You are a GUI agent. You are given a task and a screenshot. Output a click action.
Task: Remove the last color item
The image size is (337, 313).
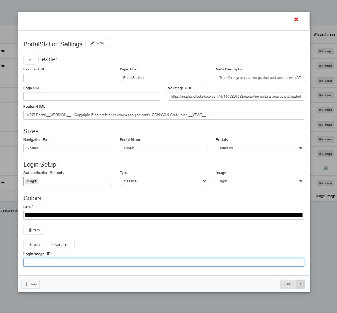click(x=60, y=244)
